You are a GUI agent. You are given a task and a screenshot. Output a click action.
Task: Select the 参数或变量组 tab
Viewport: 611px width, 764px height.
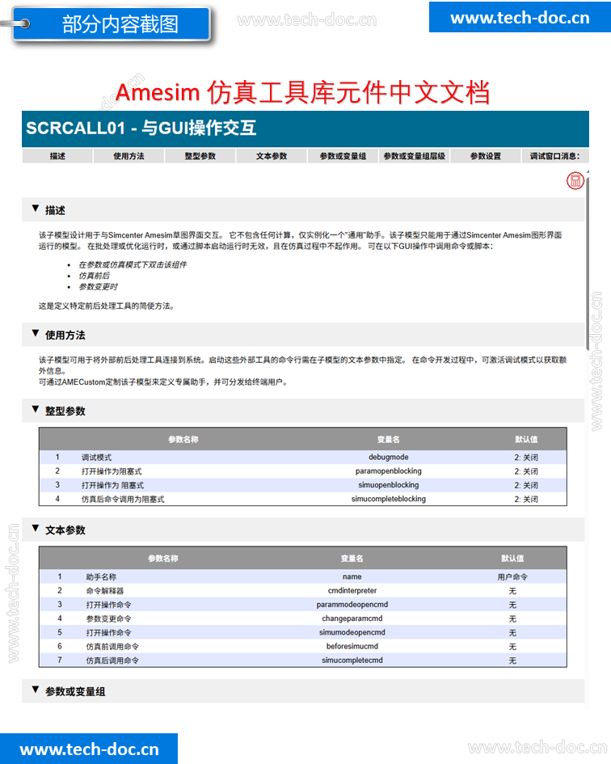coord(343,156)
